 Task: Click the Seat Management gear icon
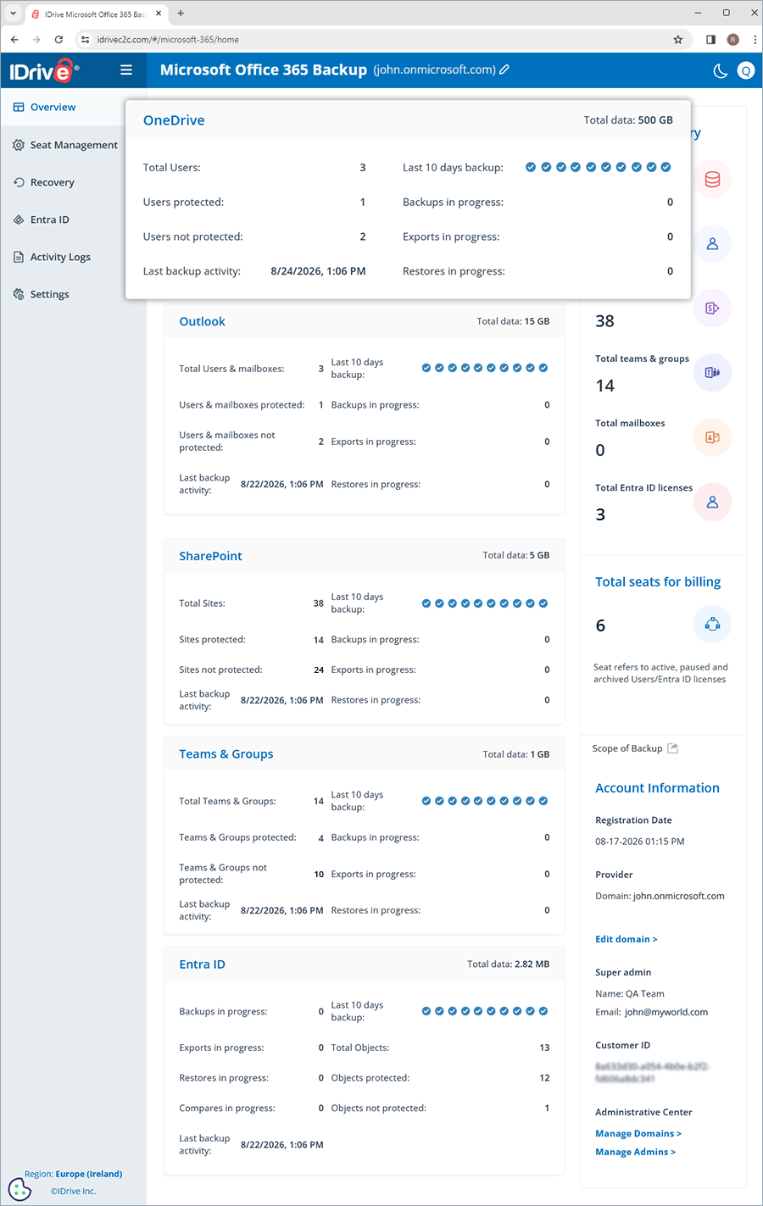click(19, 145)
